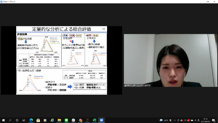Launch LINE from the taskbar

tap(66, 120)
